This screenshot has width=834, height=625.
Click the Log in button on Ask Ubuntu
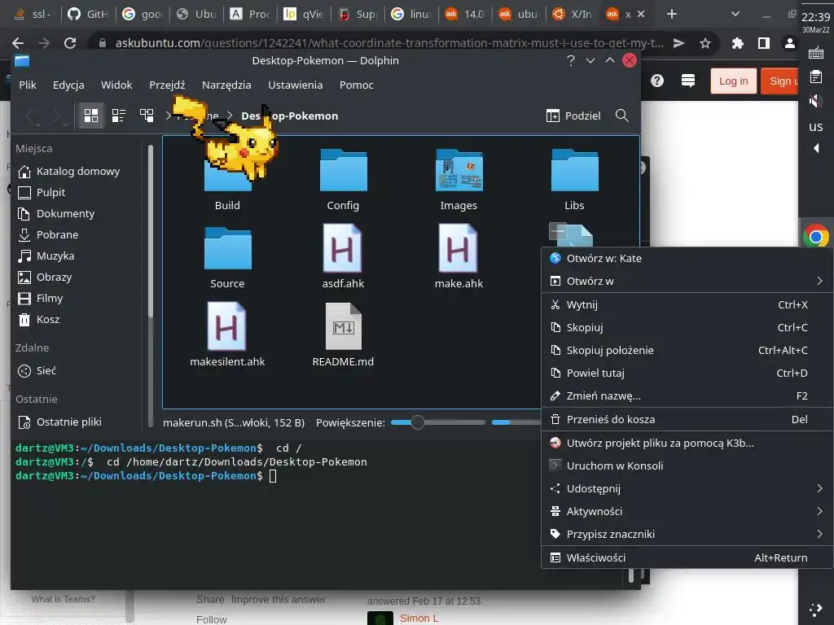(734, 81)
